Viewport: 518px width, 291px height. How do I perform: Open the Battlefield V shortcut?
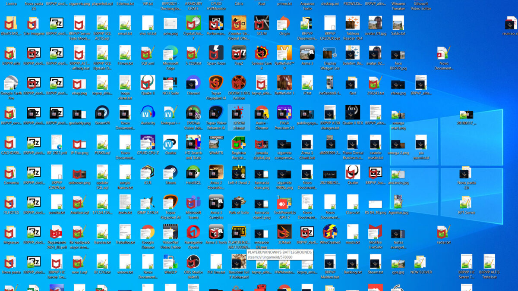[x=284, y=53]
